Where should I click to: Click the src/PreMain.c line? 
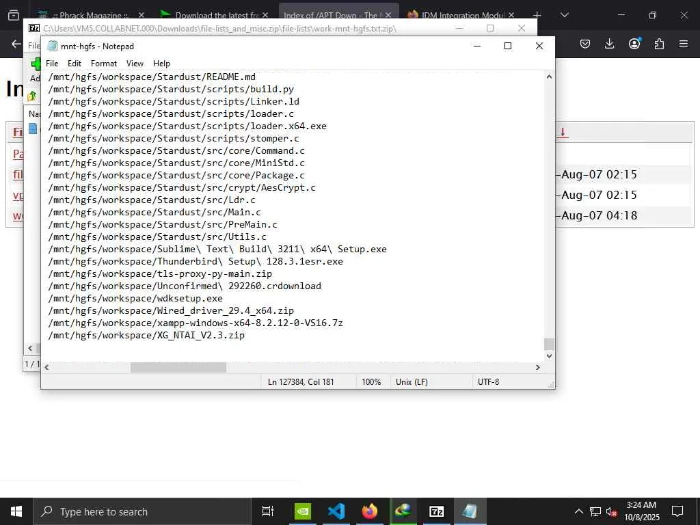163,224
